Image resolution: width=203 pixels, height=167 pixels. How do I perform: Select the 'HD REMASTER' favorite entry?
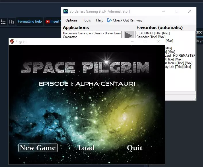click(x=180, y=56)
